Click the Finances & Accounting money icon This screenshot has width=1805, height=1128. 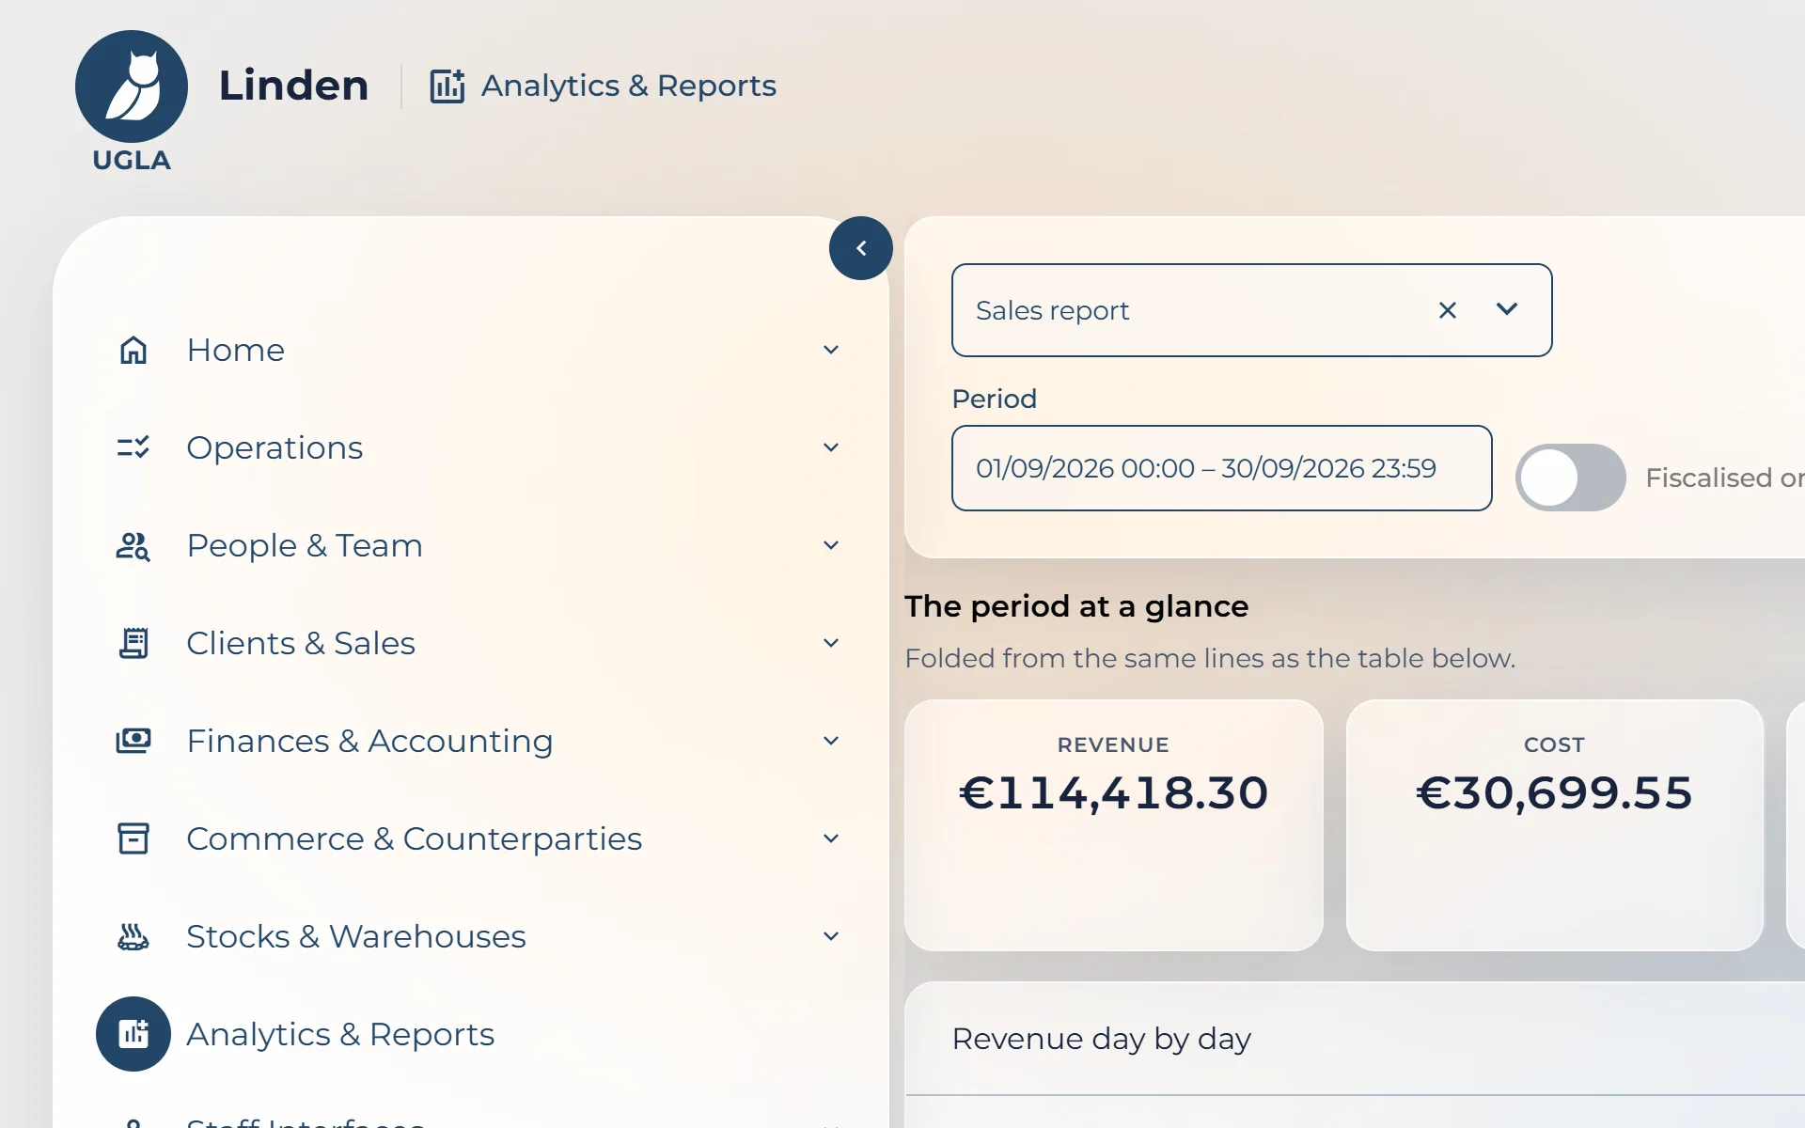coord(133,741)
